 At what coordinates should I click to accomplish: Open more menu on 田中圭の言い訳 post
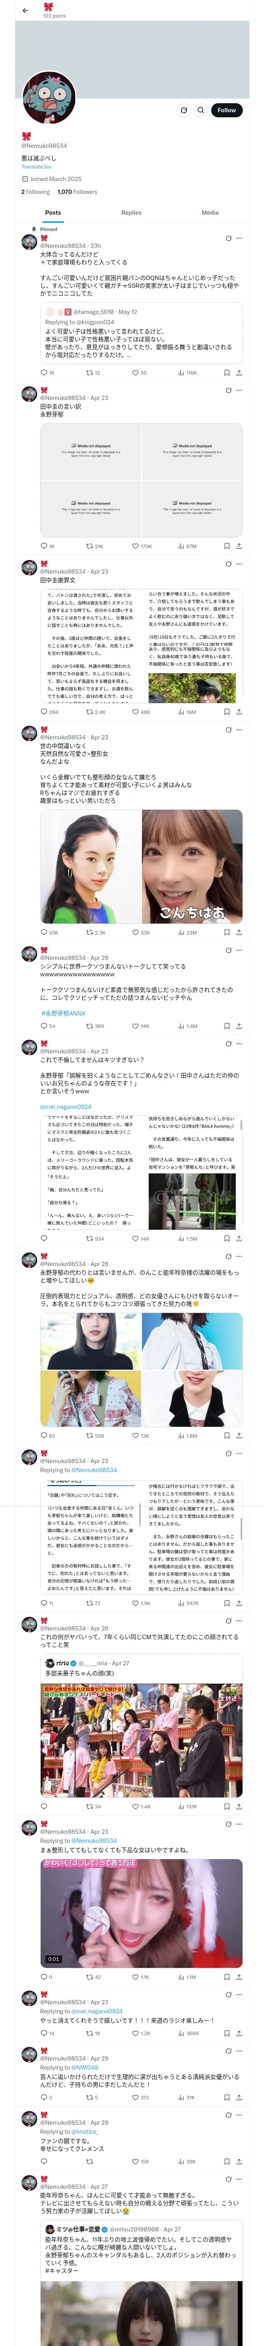[239, 391]
